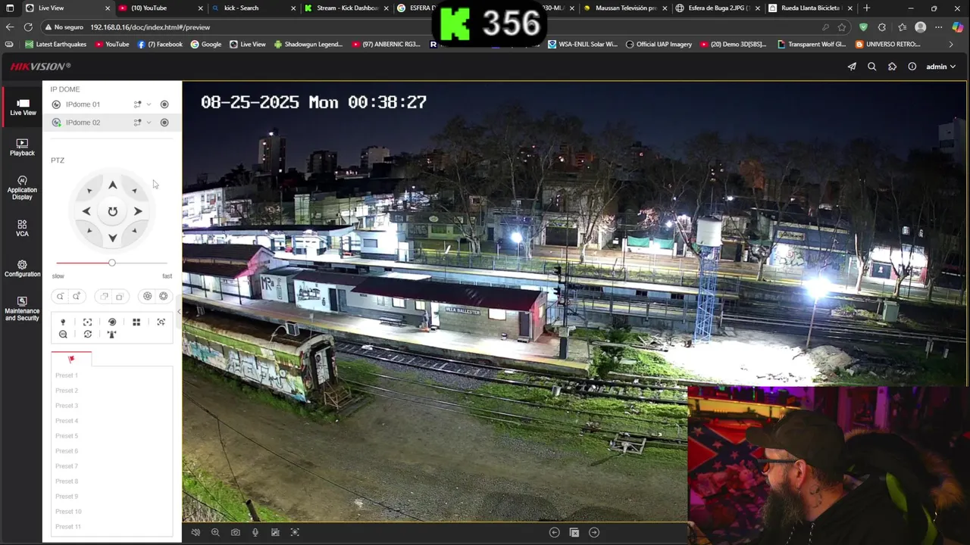Click the paper plane icon in header
This screenshot has height=545, width=970.
[x=852, y=67]
